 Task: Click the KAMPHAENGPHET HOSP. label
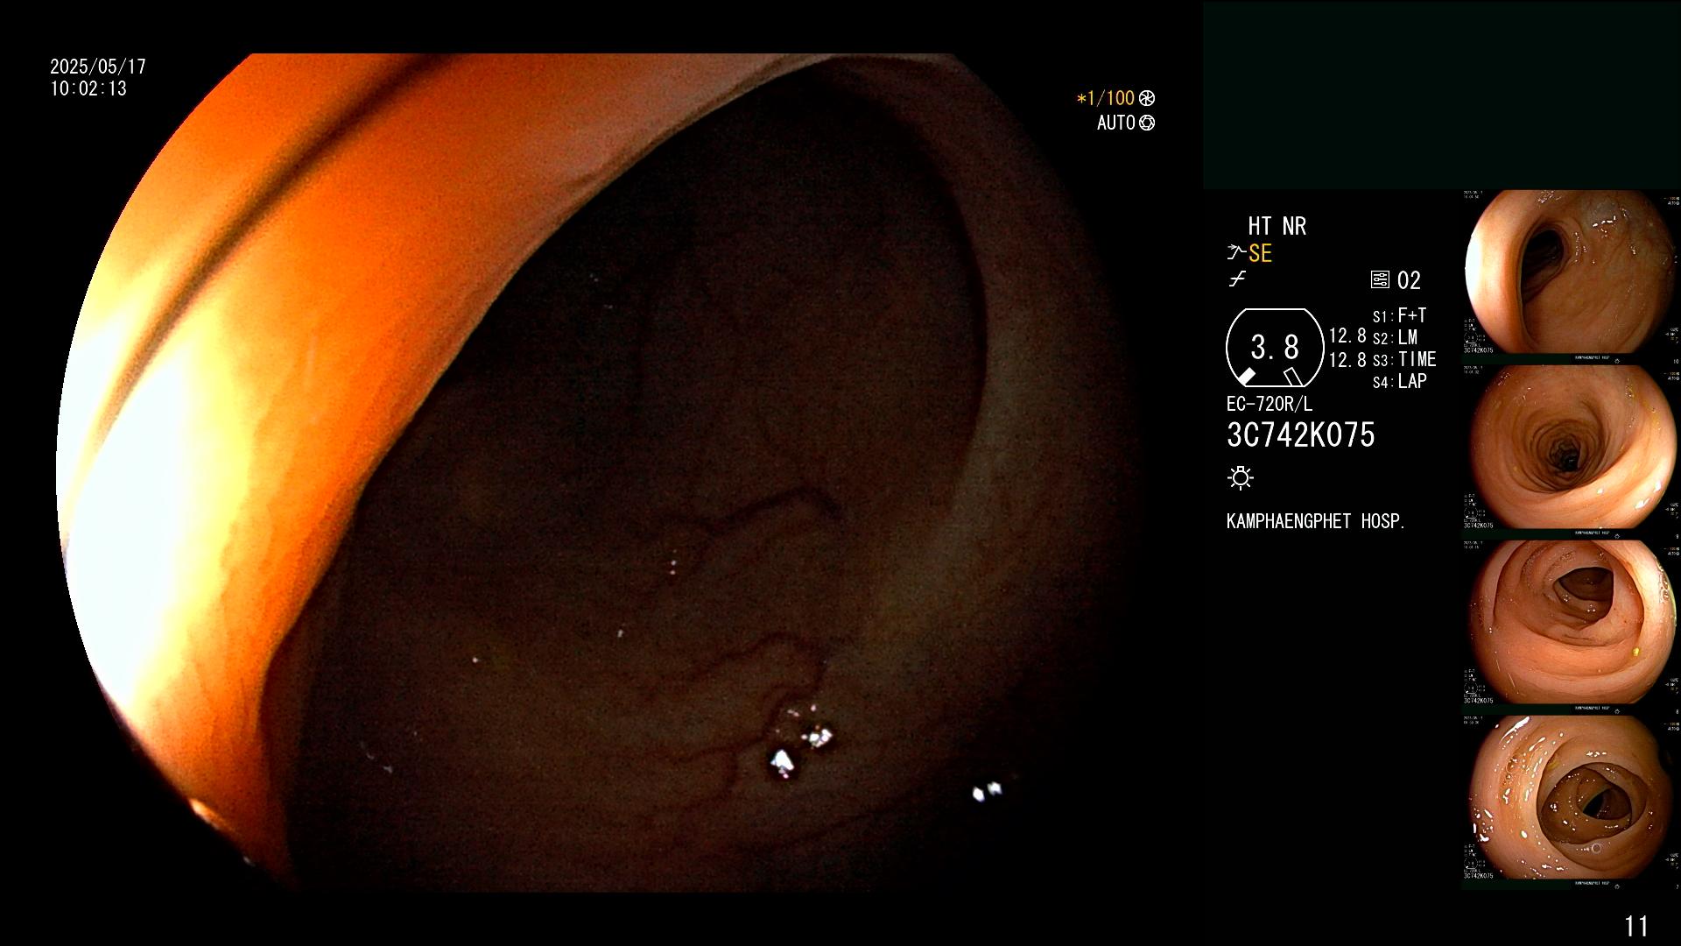point(1316,521)
